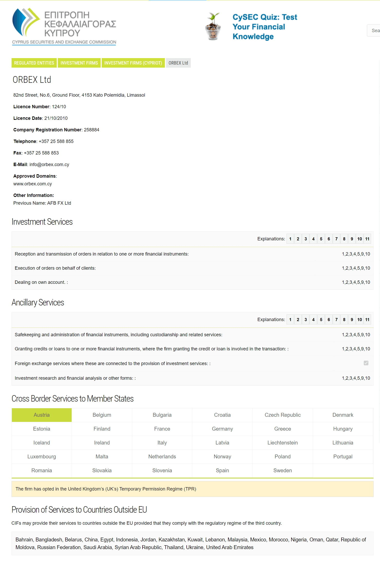The image size is (380, 581).
Task: Open explanation 6 in Ancillary Services
Action: pyautogui.click(x=329, y=320)
